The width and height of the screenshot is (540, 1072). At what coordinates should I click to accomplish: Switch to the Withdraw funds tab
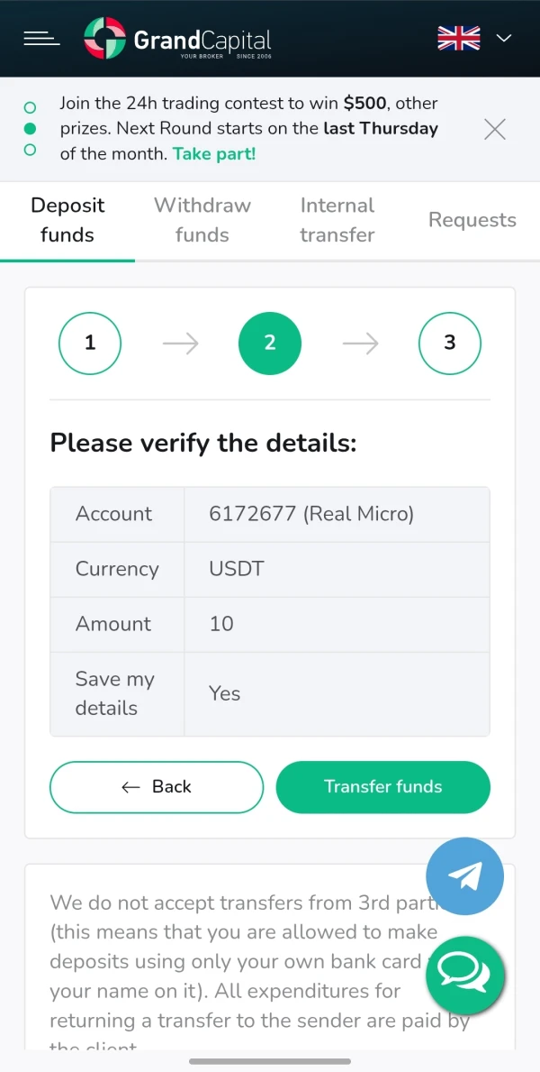pyautogui.click(x=202, y=220)
